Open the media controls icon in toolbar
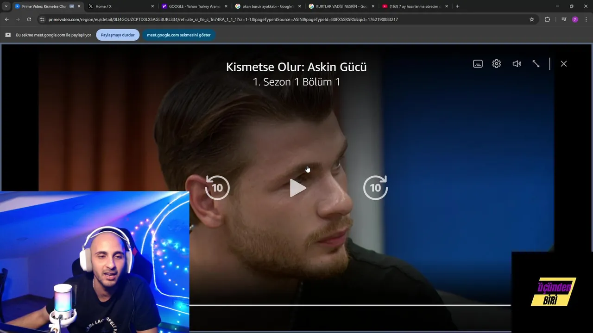 coord(564,19)
